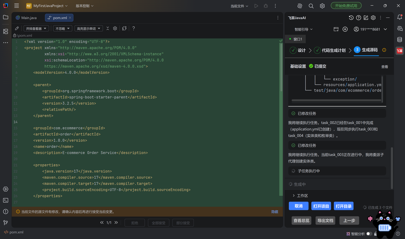Click 上一步 button
The width and height of the screenshot is (405, 239).
pos(349,220)
